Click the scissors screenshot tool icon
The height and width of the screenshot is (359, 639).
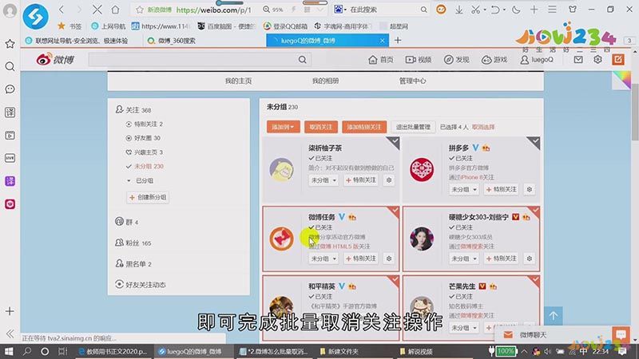point(475,10)
